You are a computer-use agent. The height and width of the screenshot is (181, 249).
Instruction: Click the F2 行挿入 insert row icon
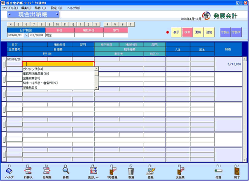pyautogui.click(x=28, y=171)
